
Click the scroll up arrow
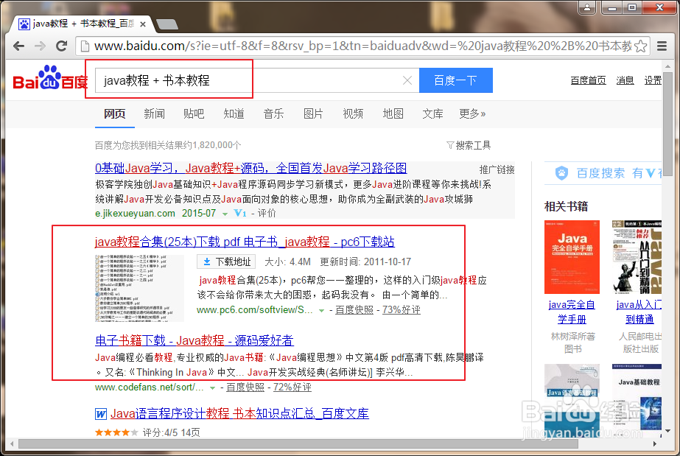point(668,66)
